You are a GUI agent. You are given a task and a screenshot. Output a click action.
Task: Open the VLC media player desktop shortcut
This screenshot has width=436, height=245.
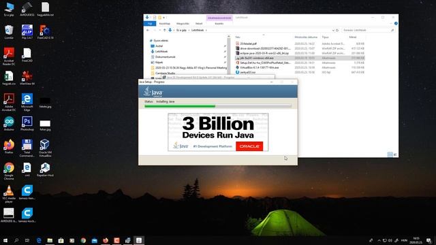9,194
